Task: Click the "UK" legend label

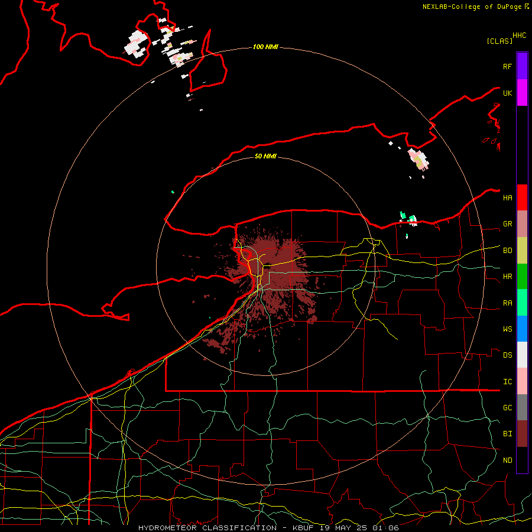Action: point(507,93)
